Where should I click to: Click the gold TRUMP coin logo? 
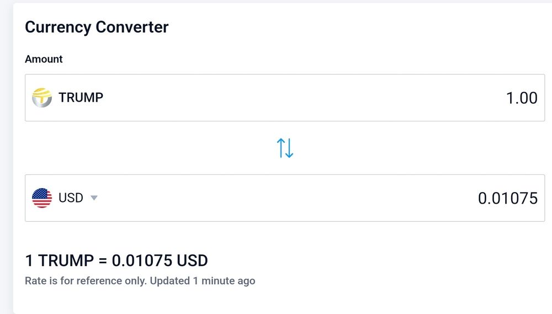pos(42,98)
